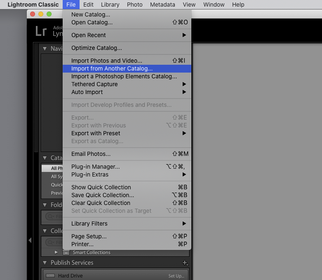Close the Lightroom window with red button

pyautogui.click(x=33, y=14)
